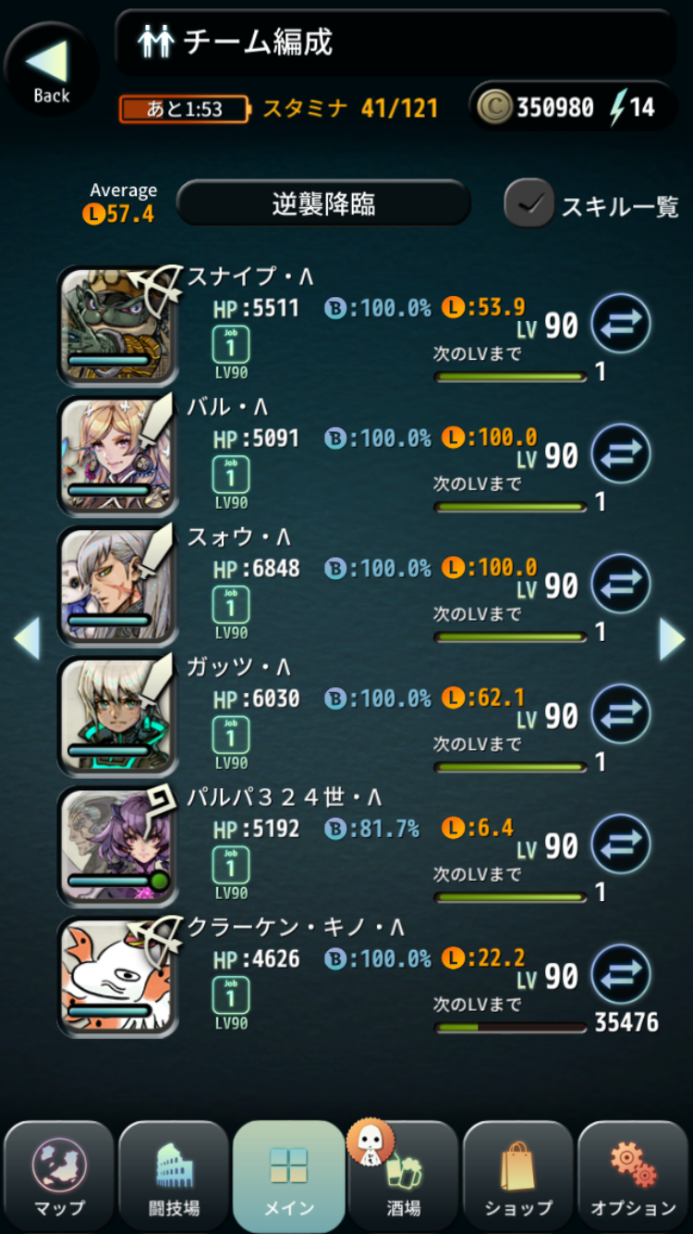Tap the swap icon for スォウ・Λ

(621, 585)
